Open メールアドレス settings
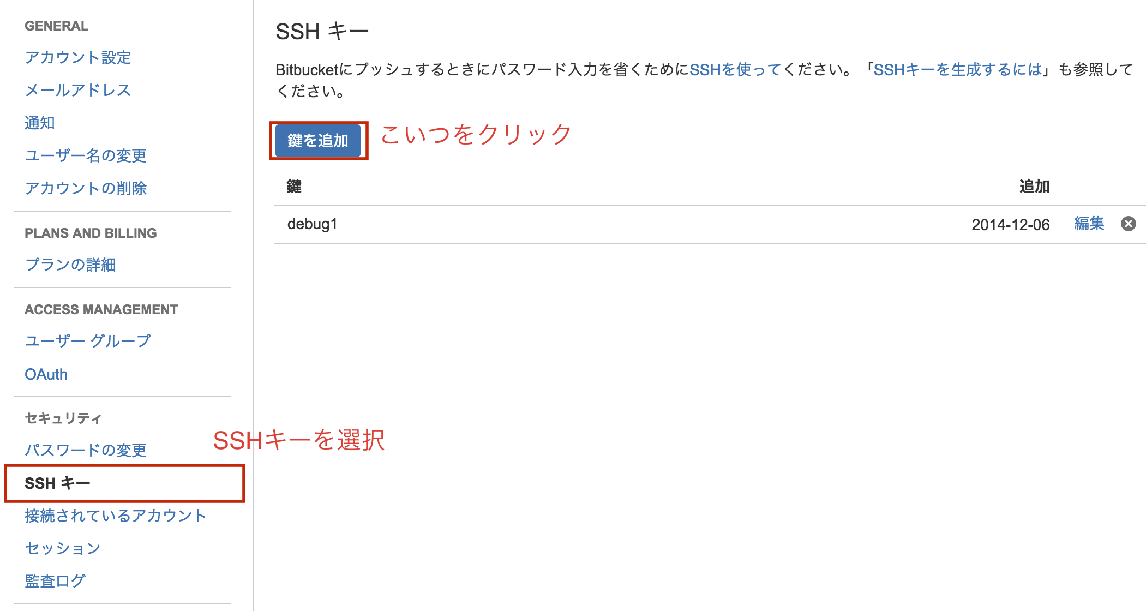1146x611 pixels. pyautogui.click(x=76, y=90)
